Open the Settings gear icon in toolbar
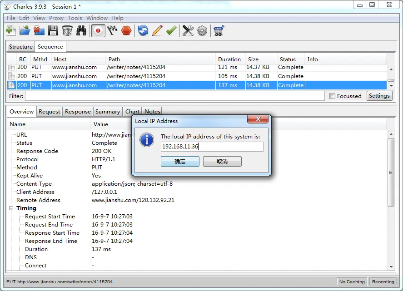This screenshot has width=403, height=291. tap(202, 30)
